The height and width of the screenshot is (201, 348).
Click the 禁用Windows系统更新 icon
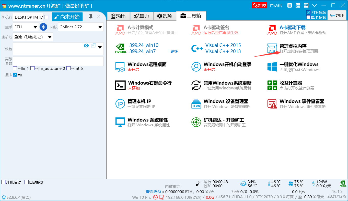(x=196, y=85)
